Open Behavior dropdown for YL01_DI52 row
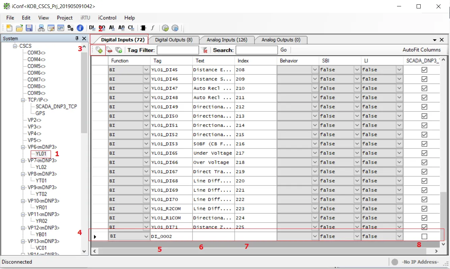This screenshot has width=450, height=269. (x=315, y=135)
